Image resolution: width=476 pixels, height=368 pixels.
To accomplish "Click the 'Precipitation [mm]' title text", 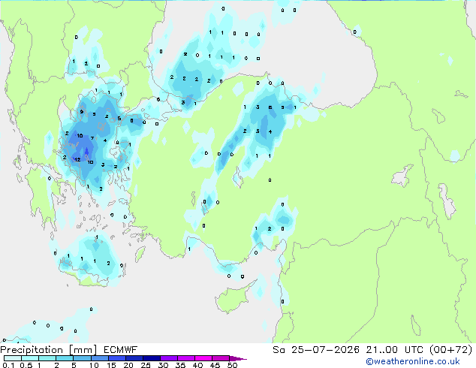I will click(49, 350).
